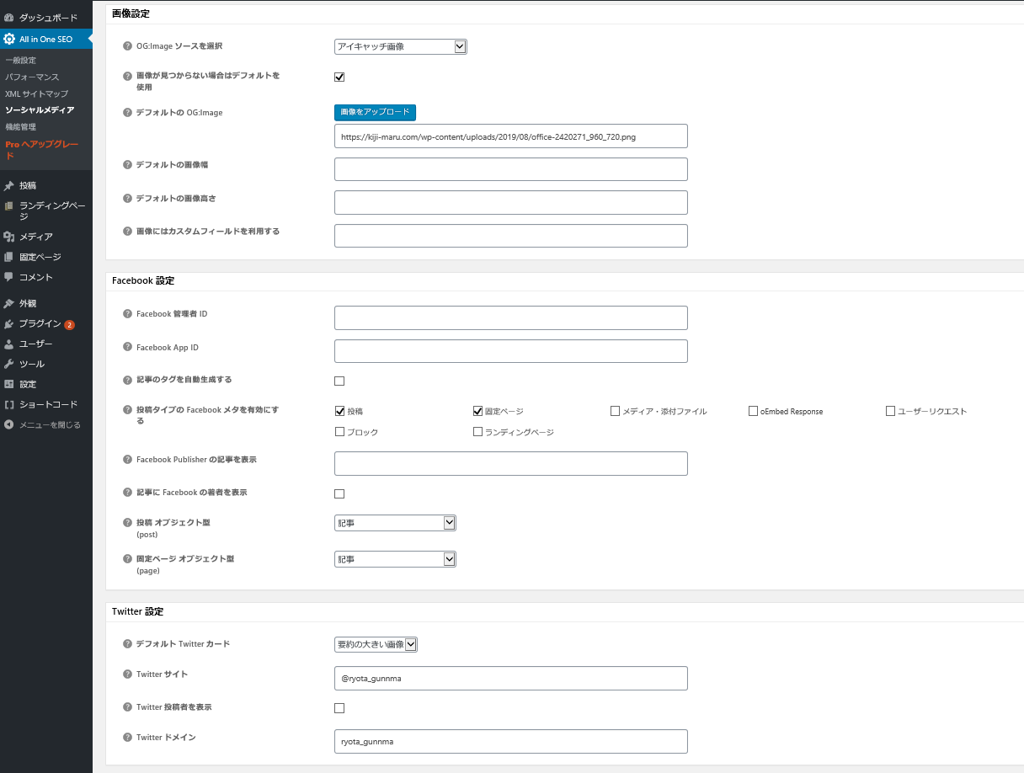
Task: Click Pro へアップグレード link
Action: (x=42, y=150)
